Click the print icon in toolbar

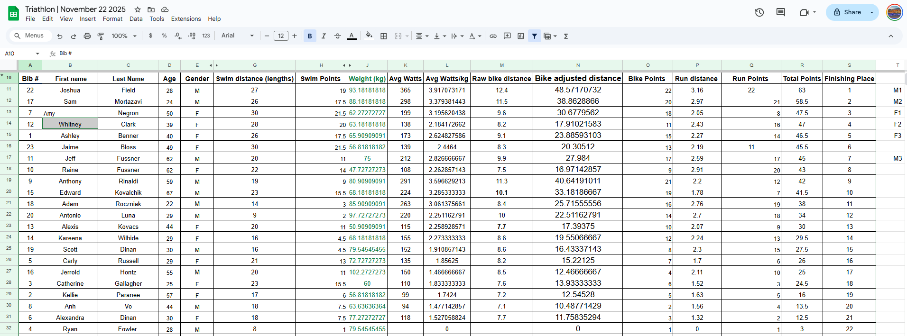[x=87, y=36]
